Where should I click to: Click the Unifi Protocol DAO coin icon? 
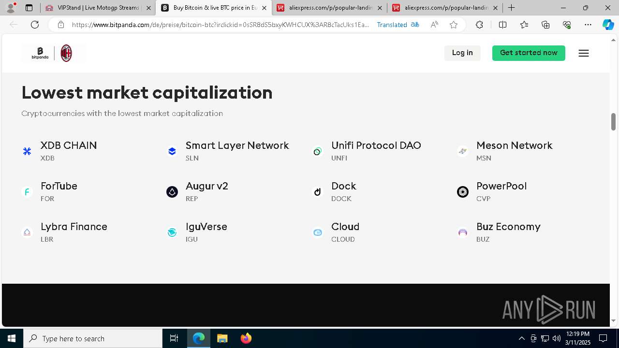[317, 151]
